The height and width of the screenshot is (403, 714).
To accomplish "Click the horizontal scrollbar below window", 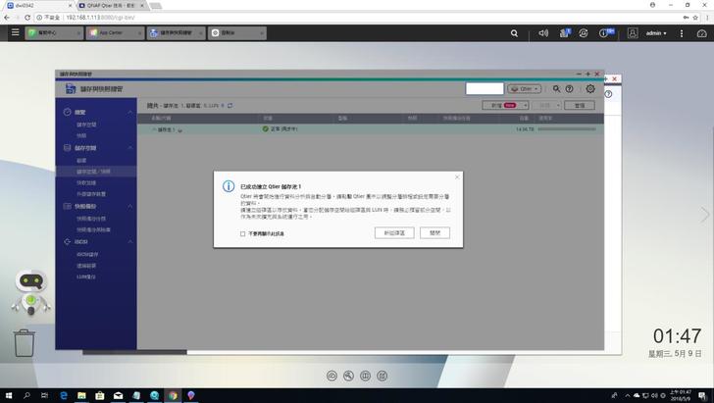I will [134, 352].
